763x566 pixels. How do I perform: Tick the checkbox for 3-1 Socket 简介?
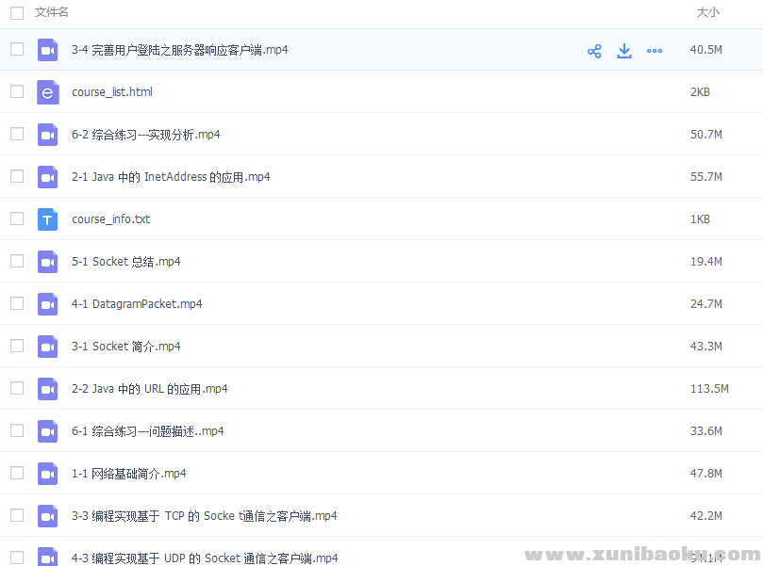tap(17, 346)
